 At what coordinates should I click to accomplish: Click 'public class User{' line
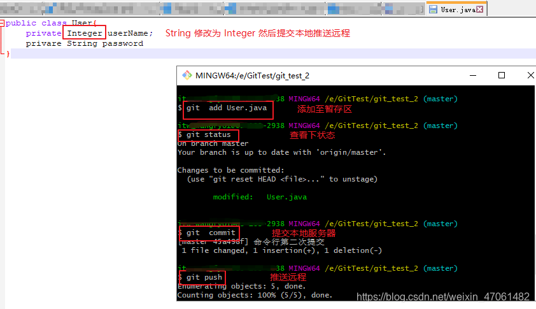pos(51,23)
